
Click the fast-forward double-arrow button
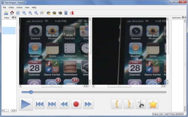pos(88,104)
